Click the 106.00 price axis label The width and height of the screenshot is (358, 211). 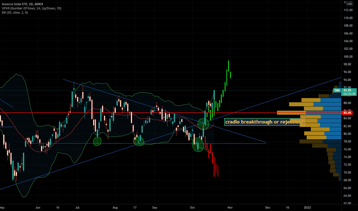coord(348,33)
